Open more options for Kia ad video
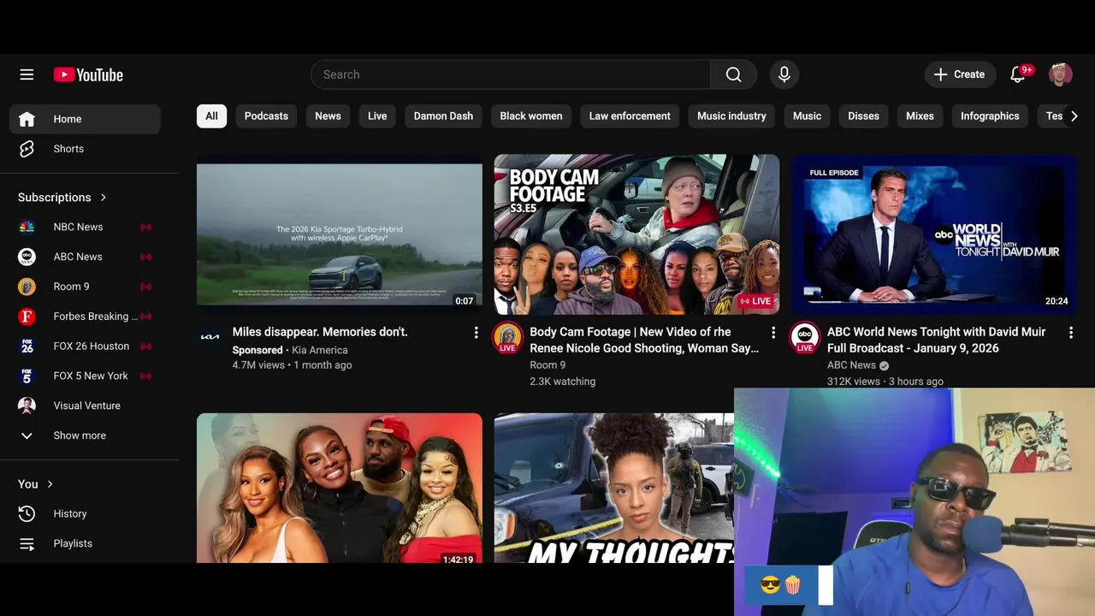Viewport: 1095px width, 616px height. pyautogui.click(x=476, y=333)
